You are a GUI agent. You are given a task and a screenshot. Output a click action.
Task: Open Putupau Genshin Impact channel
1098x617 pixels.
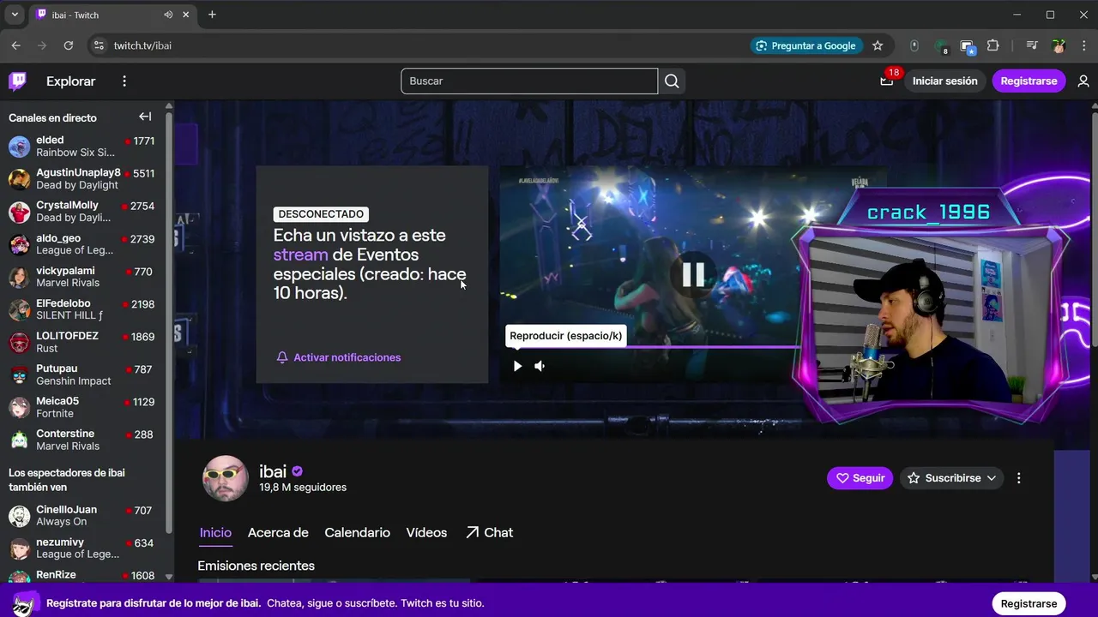pyautogui.click(x=83, y=374)
